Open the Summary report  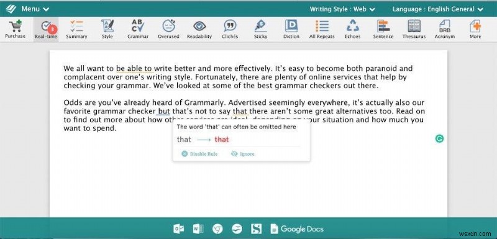click(76, 29)
